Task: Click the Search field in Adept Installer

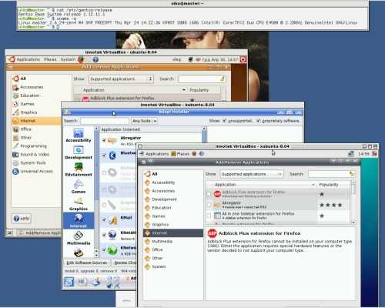Action: (x=105, y=121)
